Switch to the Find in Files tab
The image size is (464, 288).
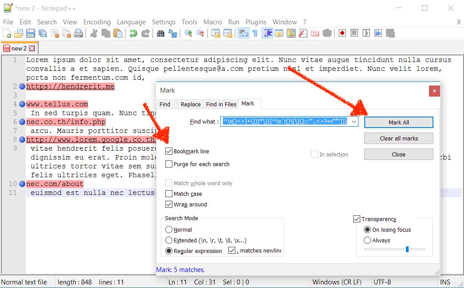click(221, 104)
